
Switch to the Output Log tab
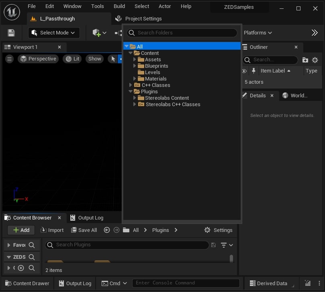[87, 217]
